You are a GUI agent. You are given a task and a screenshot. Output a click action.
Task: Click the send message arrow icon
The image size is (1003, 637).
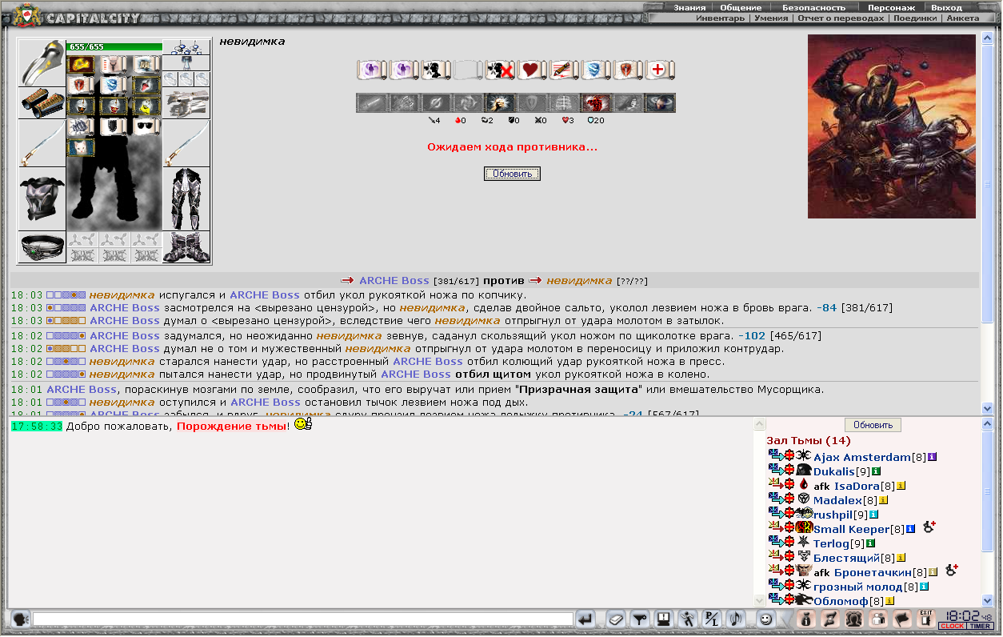(x=585, y=619)
